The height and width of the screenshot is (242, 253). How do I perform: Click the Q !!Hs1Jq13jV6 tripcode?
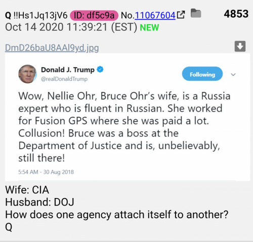(x=36, y=15)
